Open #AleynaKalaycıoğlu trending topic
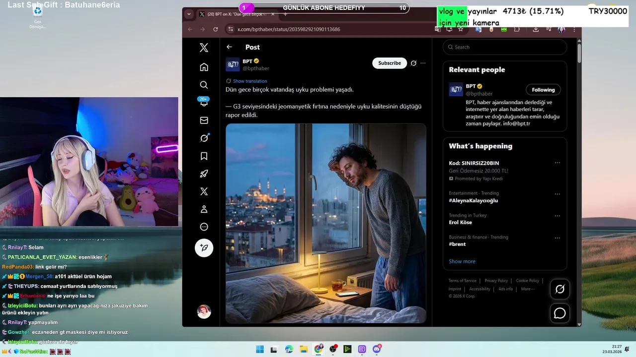The height and width of the screenshot is (357, 636). (x=473, y=200)
